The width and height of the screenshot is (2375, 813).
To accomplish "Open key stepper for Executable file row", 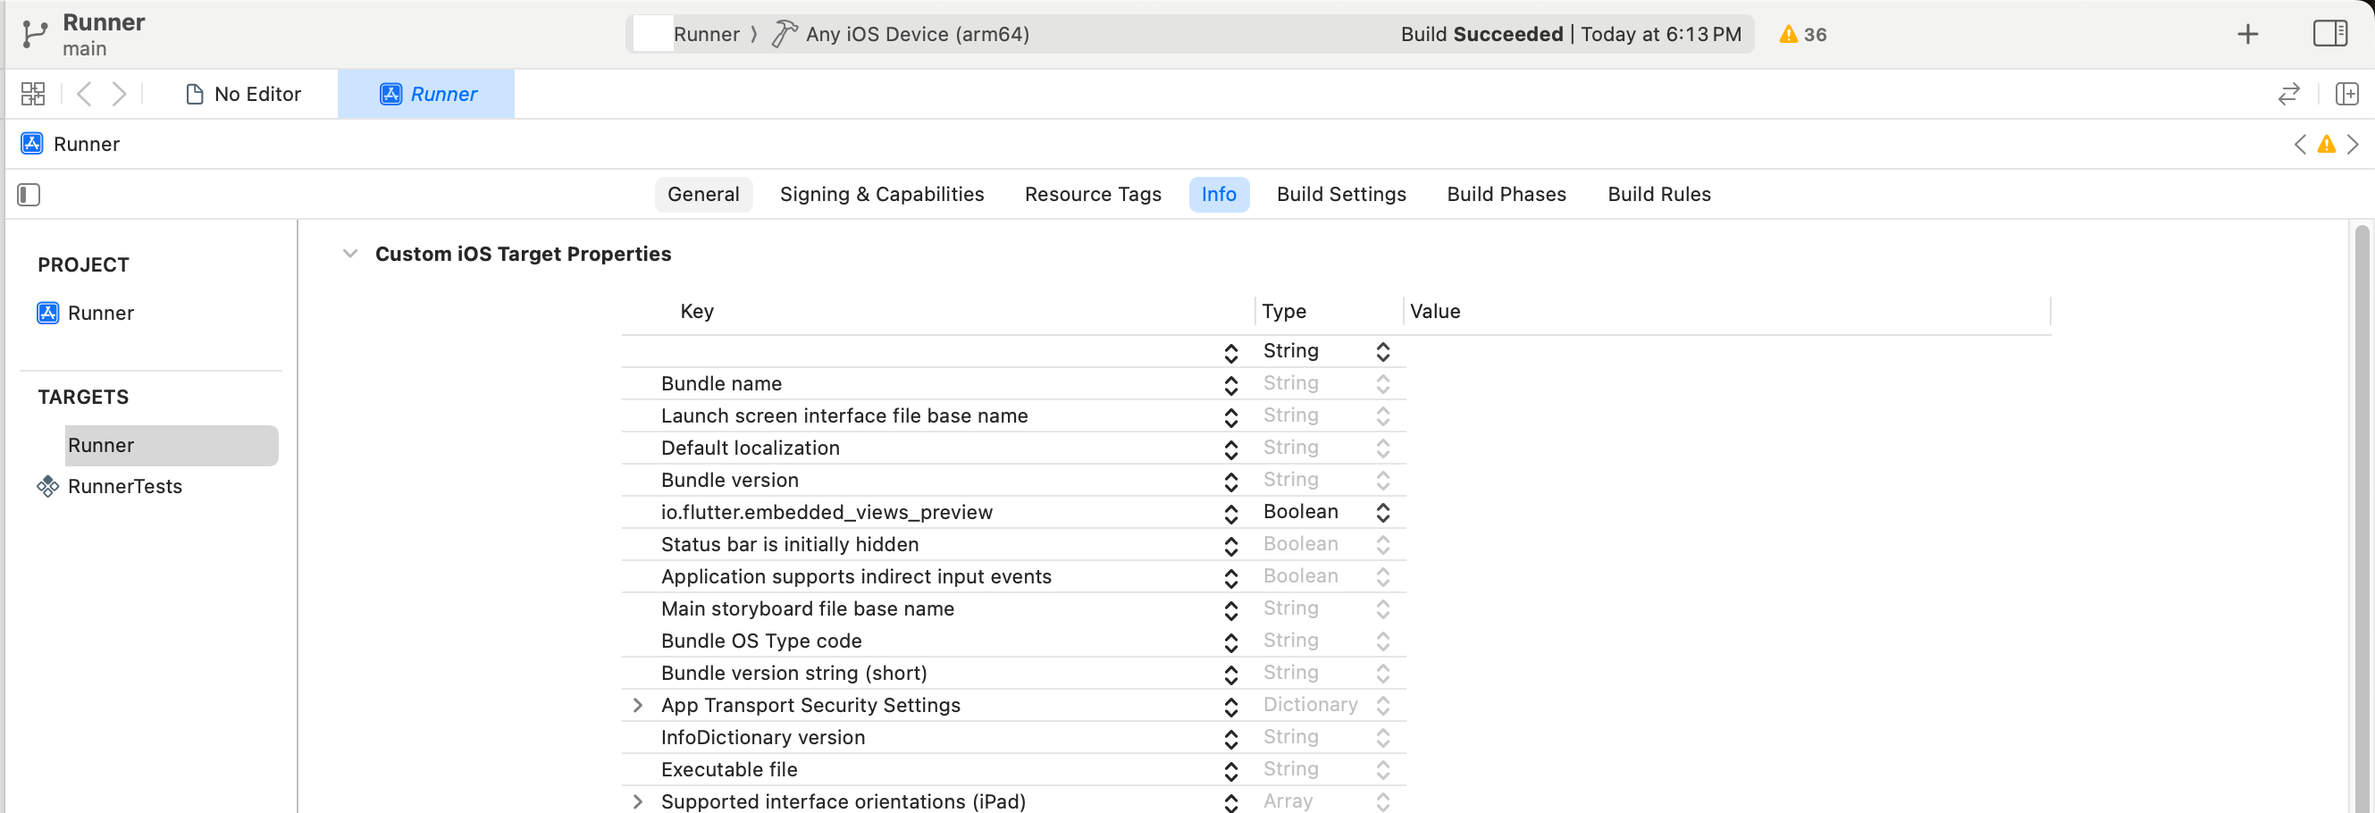I will pos(1230,771).
